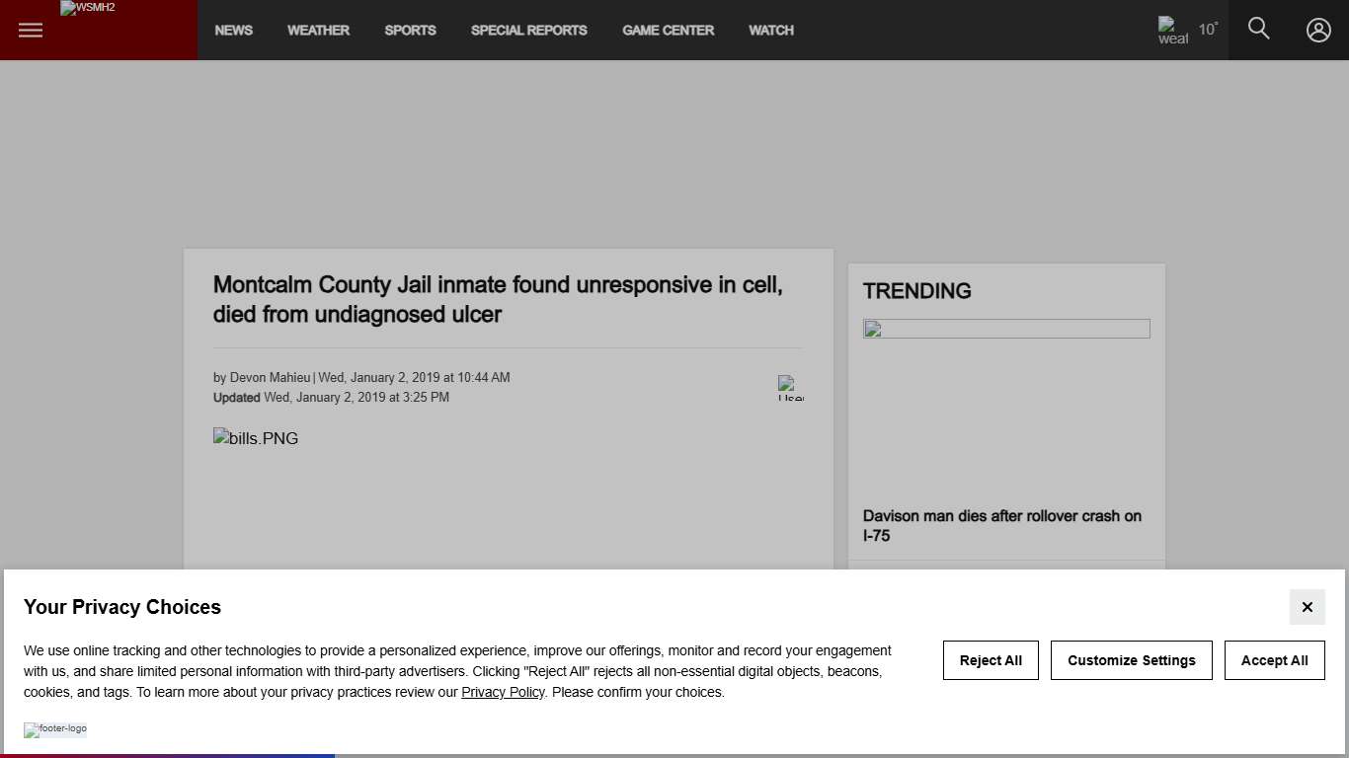
Task: Open the News menu
Action: (233, 31)
